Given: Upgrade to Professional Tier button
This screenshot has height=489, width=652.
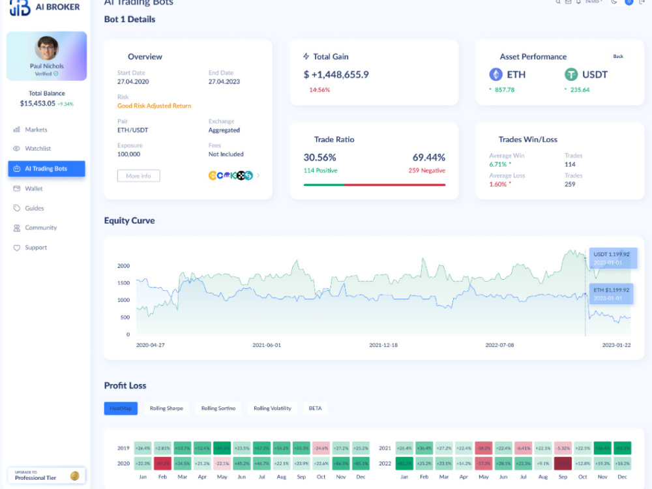Looking at the screenshot, I should point(46,475).
